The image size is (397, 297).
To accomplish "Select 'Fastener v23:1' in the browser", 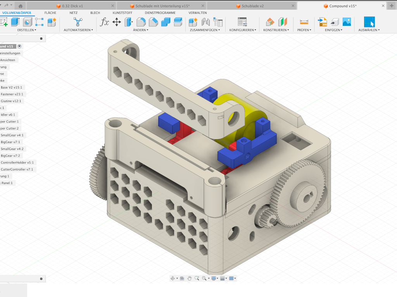I will [x=12, y=94].
